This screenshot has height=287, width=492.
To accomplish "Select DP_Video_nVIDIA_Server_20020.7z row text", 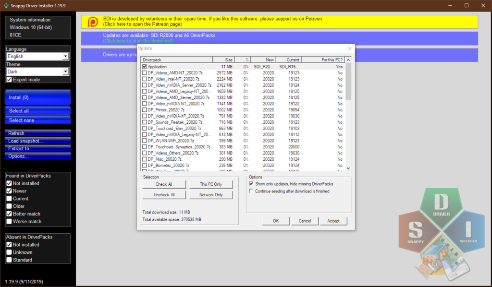I will tap(180, 85).
